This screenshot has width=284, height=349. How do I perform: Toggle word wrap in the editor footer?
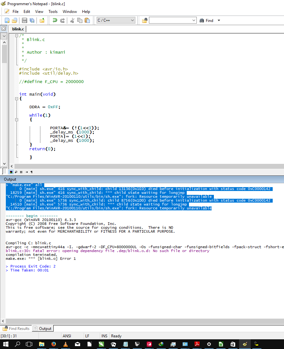[x=16, y=172]
